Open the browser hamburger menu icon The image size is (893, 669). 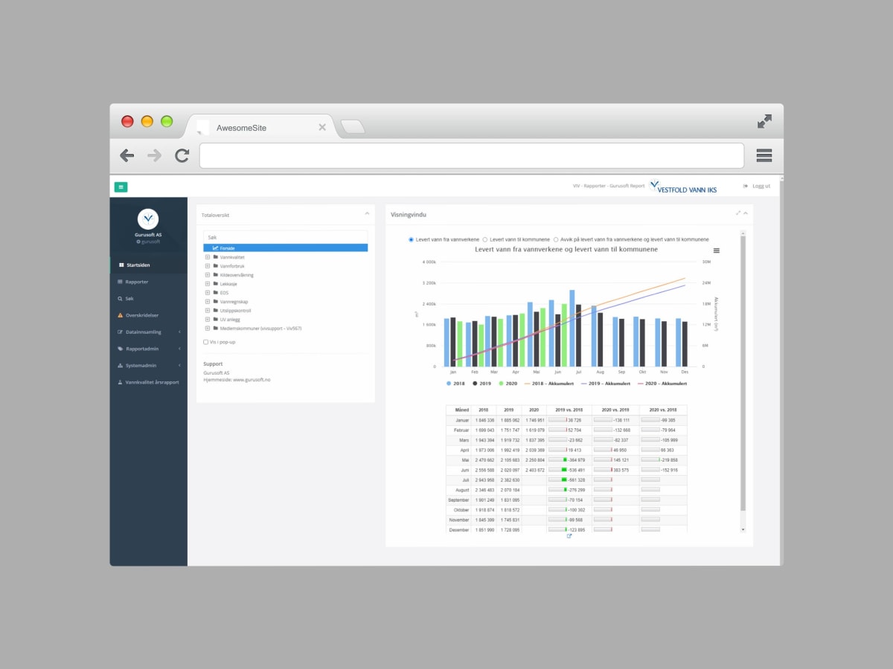point(764,155)
